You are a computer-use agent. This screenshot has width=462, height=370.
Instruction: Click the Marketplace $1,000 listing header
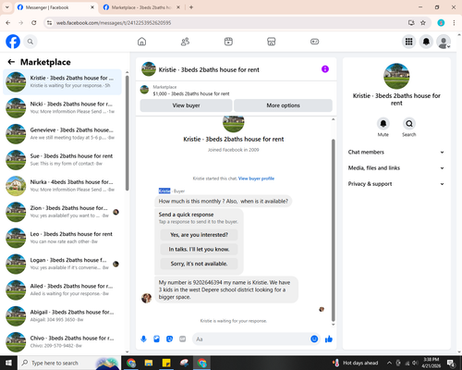[236, 91]
